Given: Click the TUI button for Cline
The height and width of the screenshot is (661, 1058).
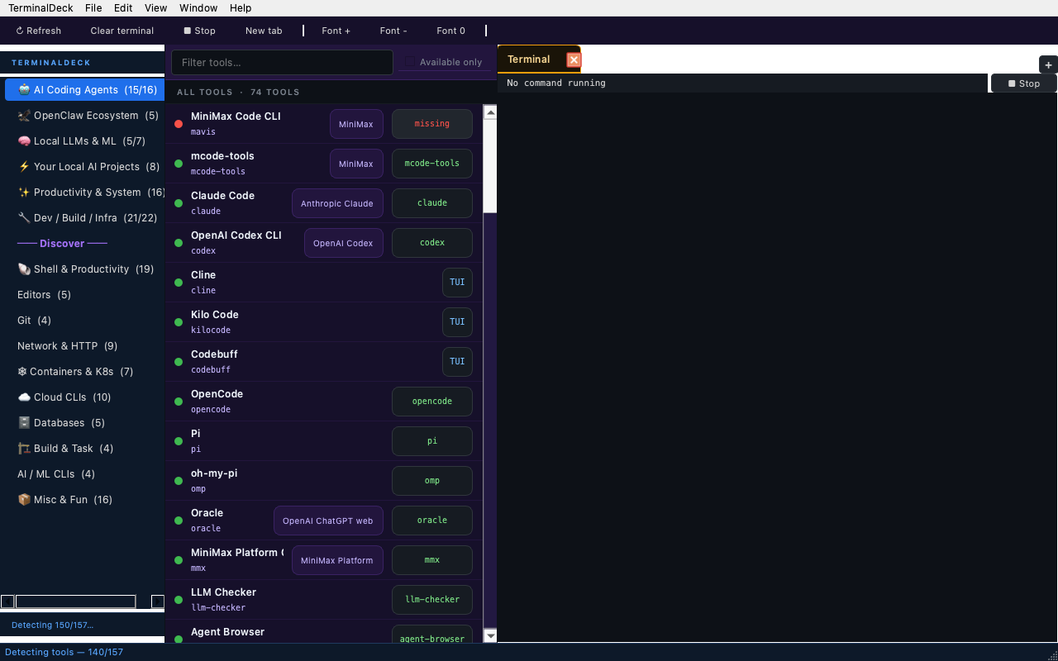Looking at the screenshot, I should [x=457, y=283].
